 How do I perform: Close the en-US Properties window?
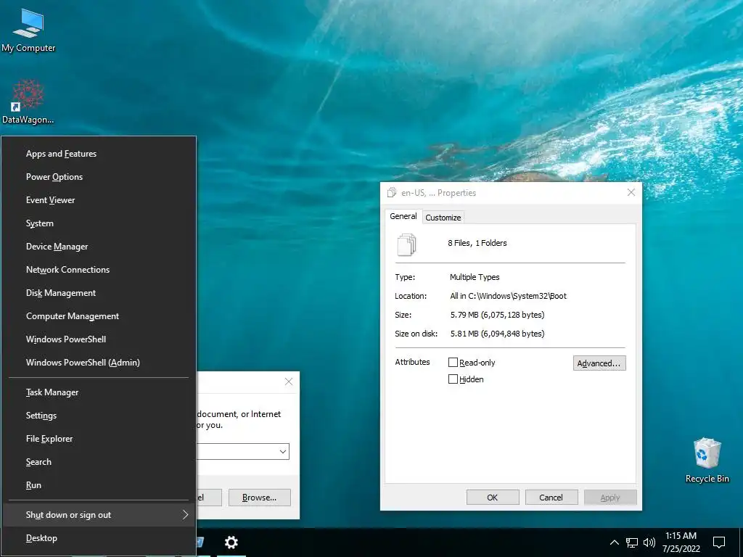pyautogui.click(x=631, y=192)
